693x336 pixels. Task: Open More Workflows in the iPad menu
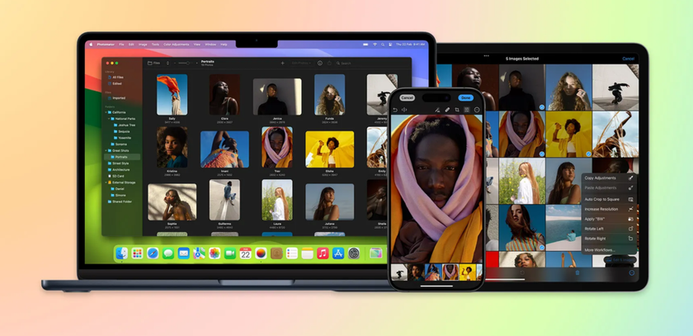tap(609, 250)
